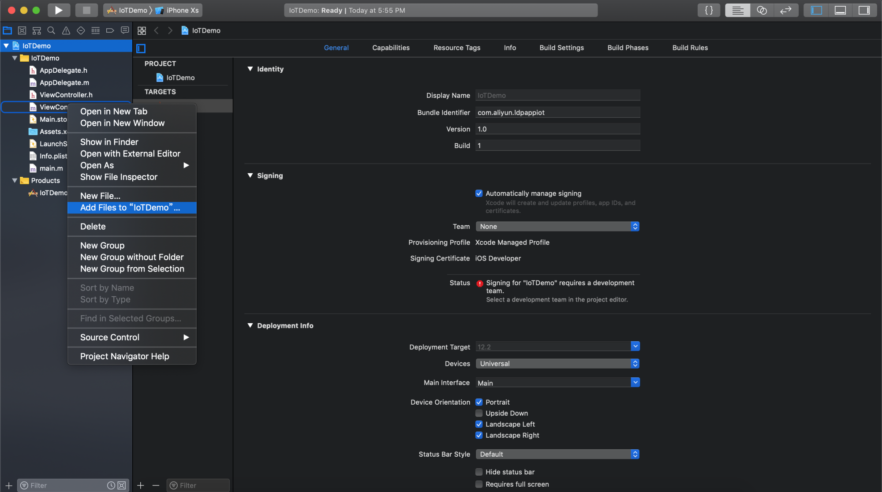Open the Status Bar Style dropdown
This screenshot has width=882, height=492.
557,454
